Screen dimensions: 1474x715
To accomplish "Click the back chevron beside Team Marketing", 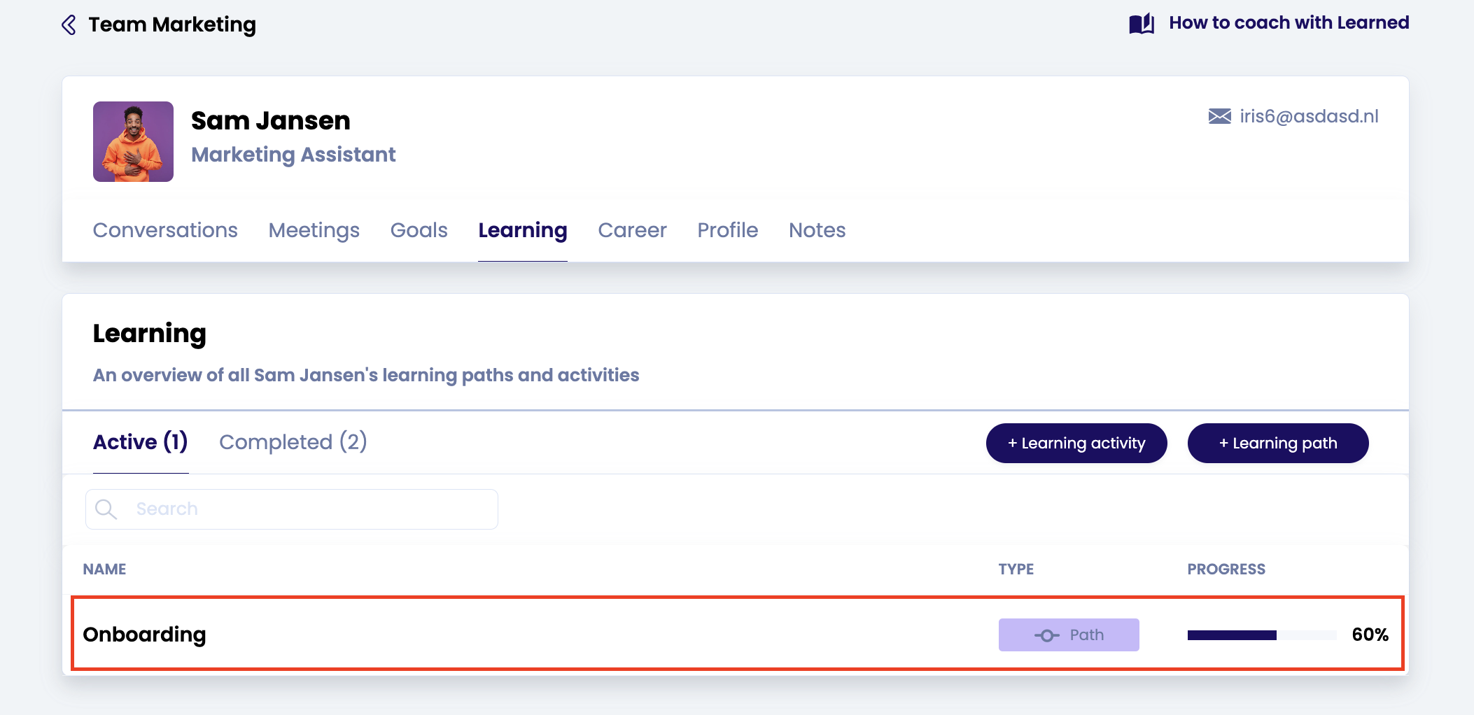I will tap(69, 25).
